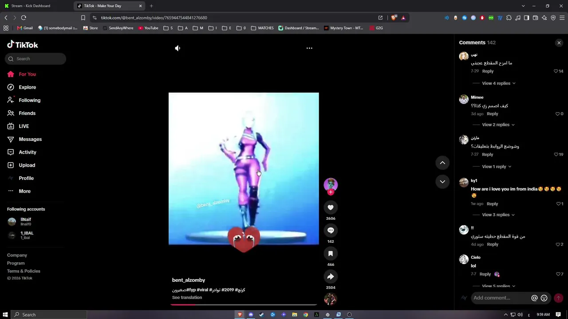Seek on the video progress bar
This screenshot has height=319, width=568.
(244, 304)
